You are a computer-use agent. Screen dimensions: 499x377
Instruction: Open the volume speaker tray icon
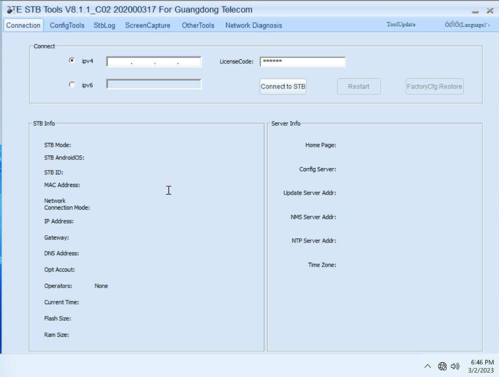click(x=455, y=366)
